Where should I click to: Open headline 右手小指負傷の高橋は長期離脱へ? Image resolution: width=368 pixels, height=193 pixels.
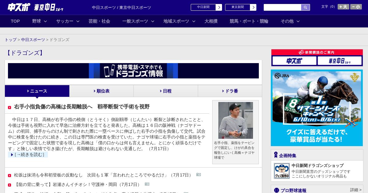(82, 107)
